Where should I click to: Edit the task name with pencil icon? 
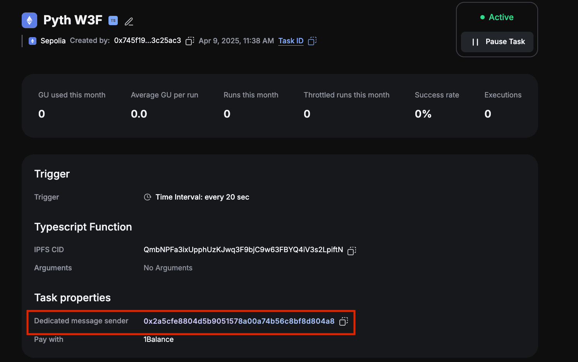tap(129, 22)
